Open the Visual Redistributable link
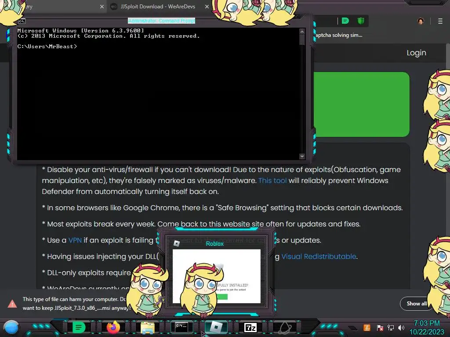The width and height of the screenshot is (450, 337). pyautogui.click(x=319, y=256)
